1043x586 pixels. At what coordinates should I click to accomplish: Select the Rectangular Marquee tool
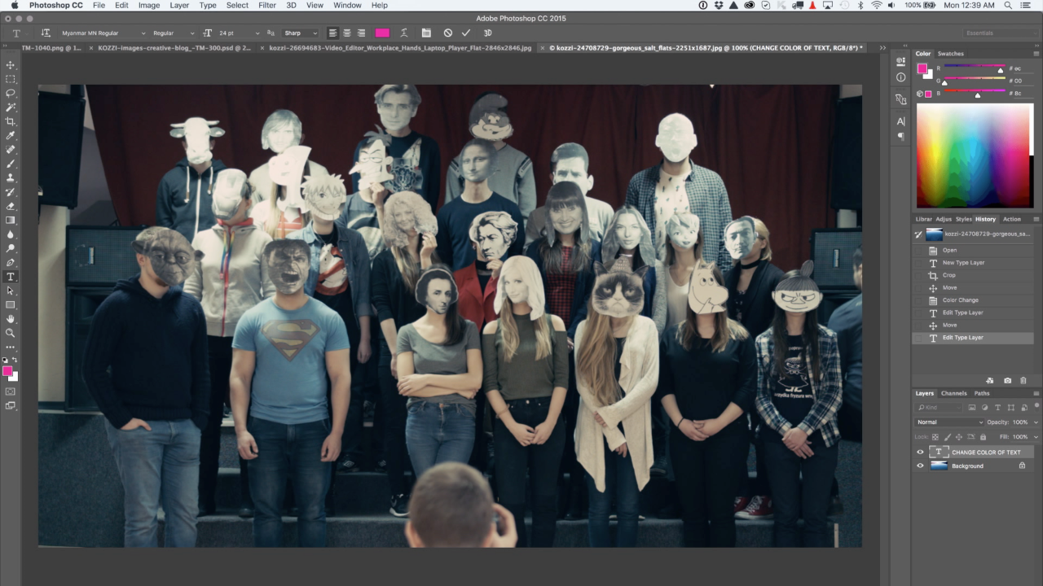tap(11, 79)
